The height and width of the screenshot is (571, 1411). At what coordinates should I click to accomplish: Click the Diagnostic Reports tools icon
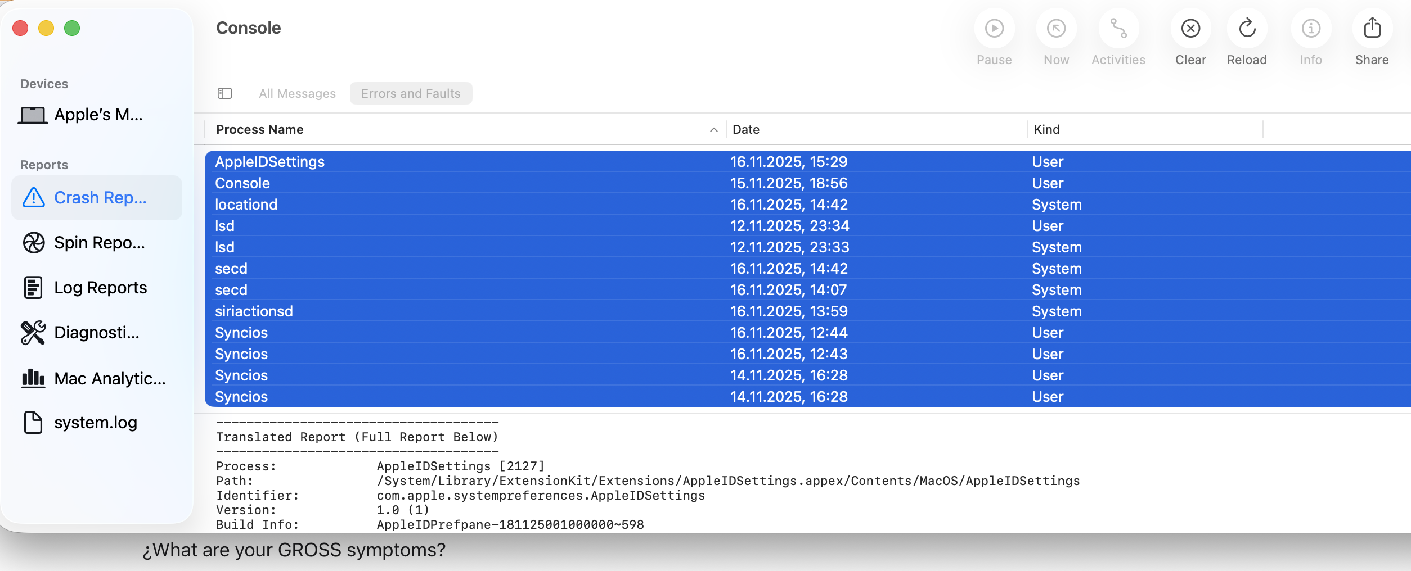(33, 333)
